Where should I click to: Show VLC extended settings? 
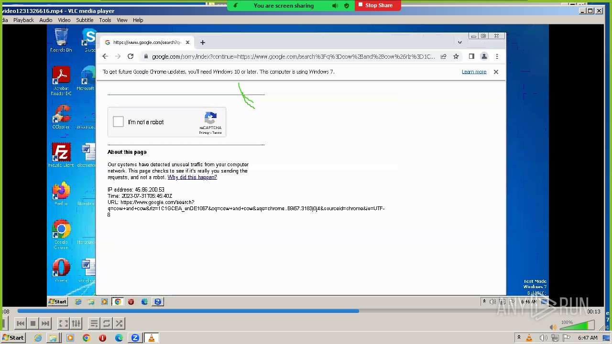76,323
